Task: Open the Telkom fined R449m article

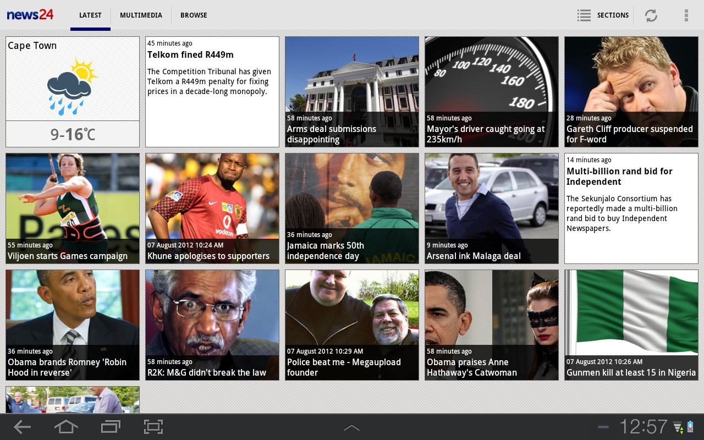Action: 212,92
